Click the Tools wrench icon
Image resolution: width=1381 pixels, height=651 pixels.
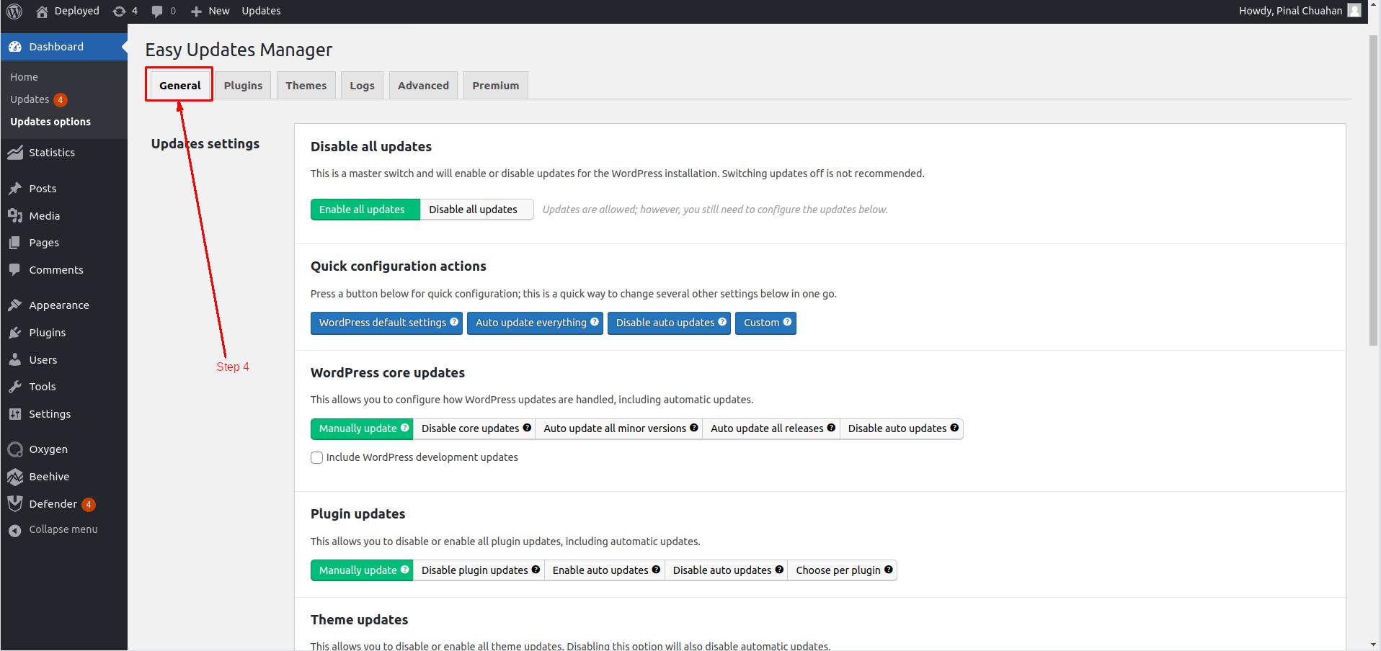(15, 387)
